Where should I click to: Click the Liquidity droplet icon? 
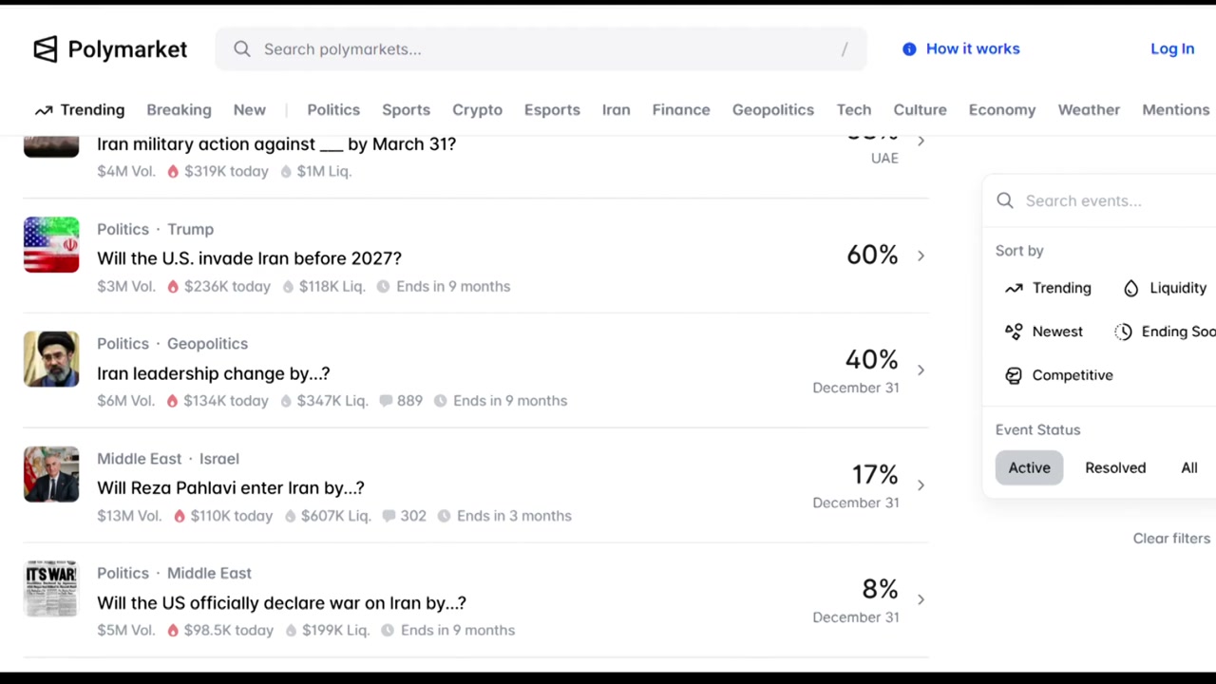(1130, 288)
